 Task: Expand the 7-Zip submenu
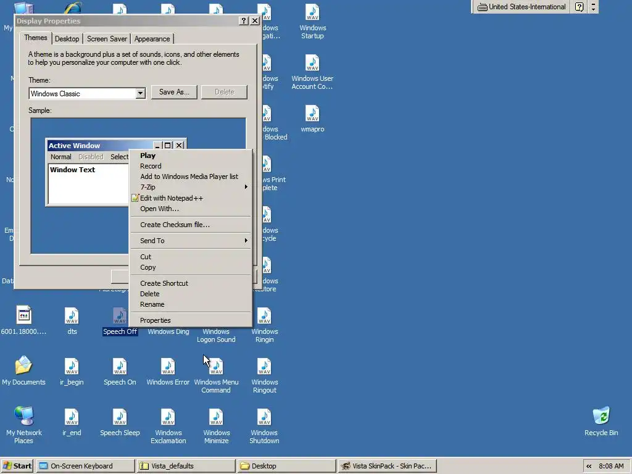pyautogui.click(x=191, y=187)
